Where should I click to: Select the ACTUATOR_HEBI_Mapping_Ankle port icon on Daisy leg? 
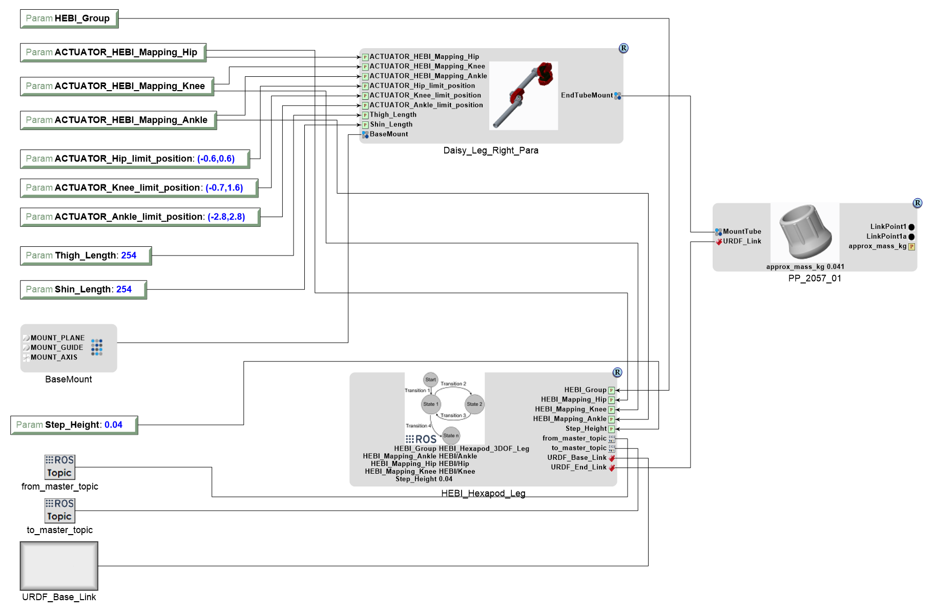pos(365,77)
